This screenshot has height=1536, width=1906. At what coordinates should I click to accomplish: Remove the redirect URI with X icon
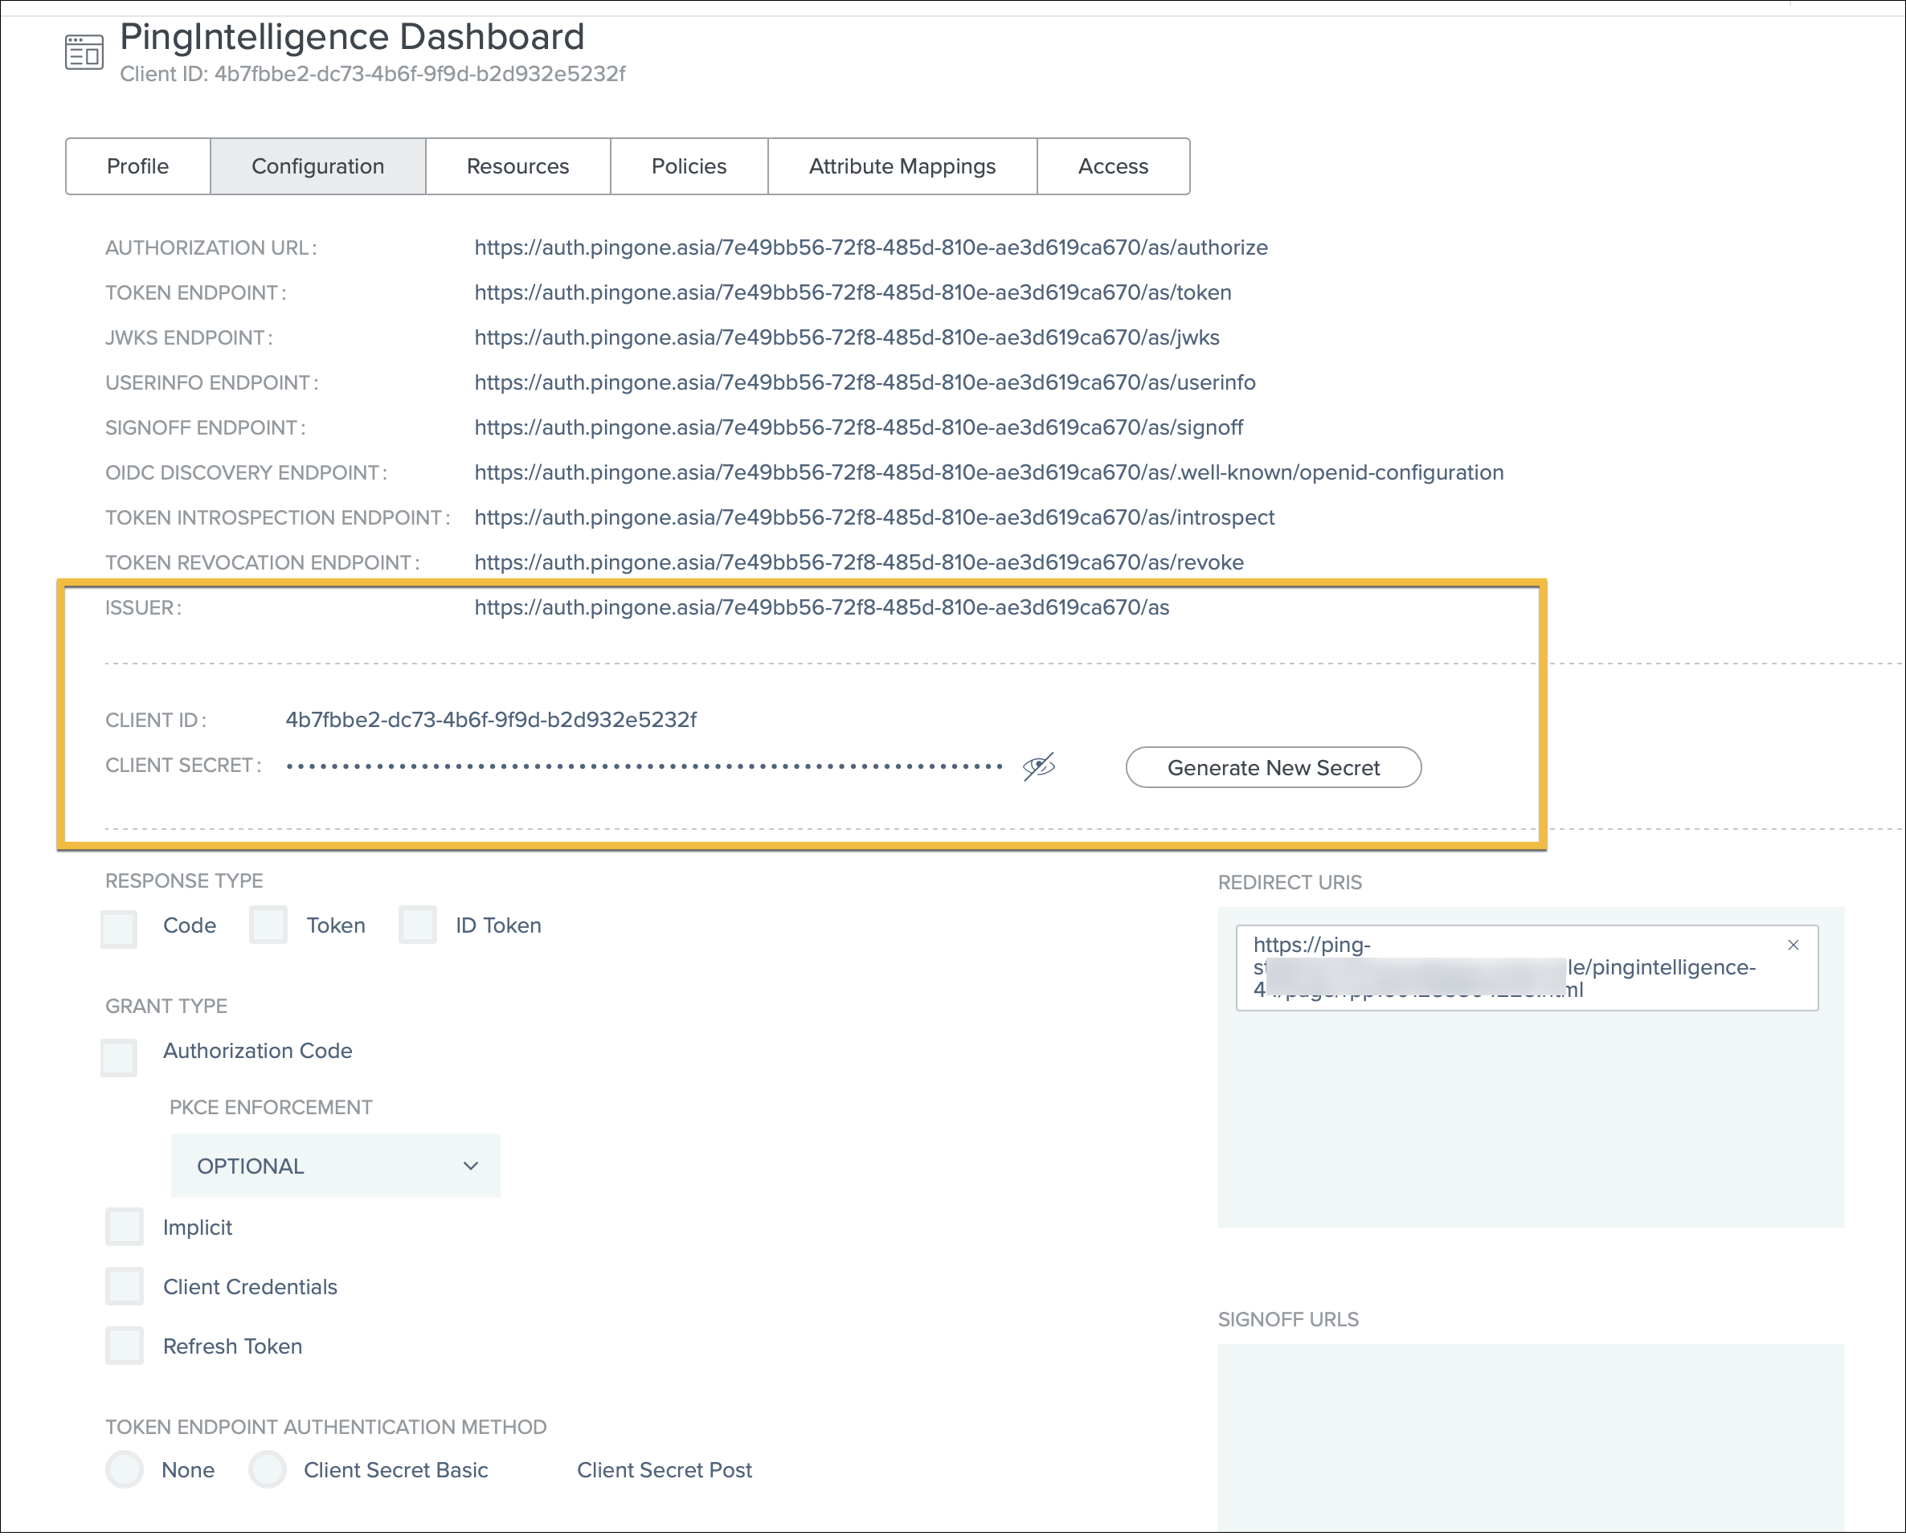coord(1793,945)
